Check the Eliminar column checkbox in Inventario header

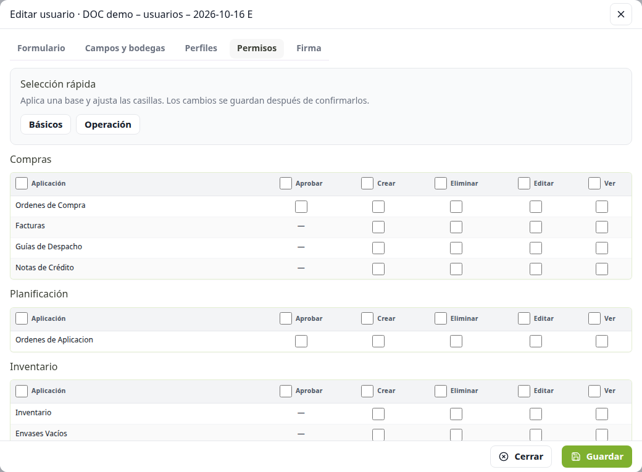(441, 391)
